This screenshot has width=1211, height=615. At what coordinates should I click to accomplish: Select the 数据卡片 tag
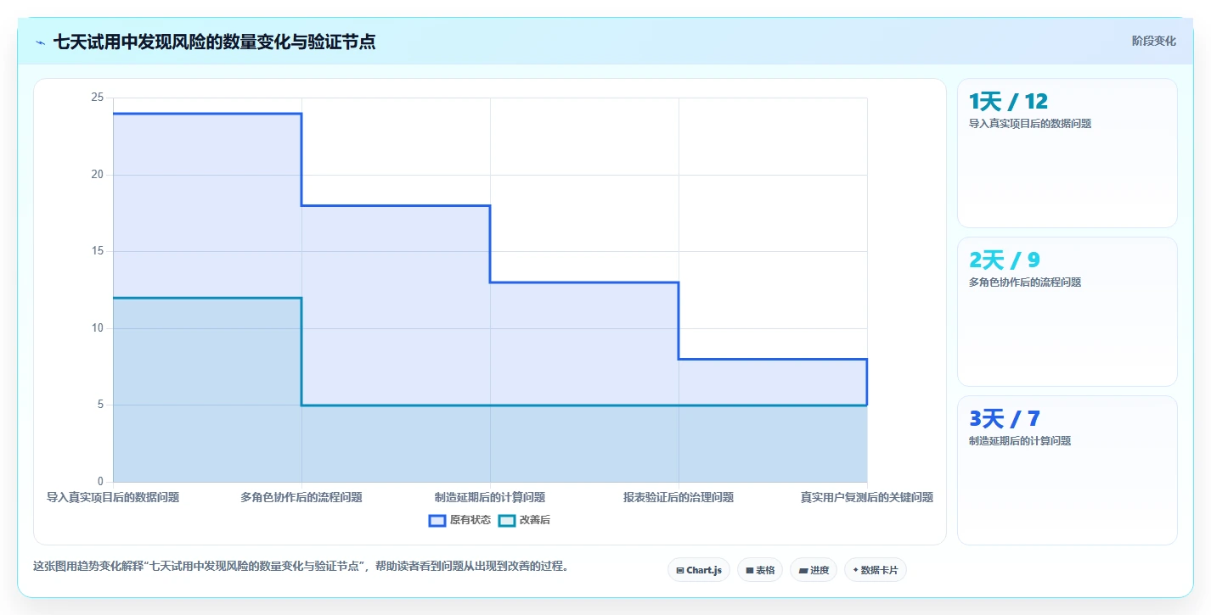pos(876,570)
